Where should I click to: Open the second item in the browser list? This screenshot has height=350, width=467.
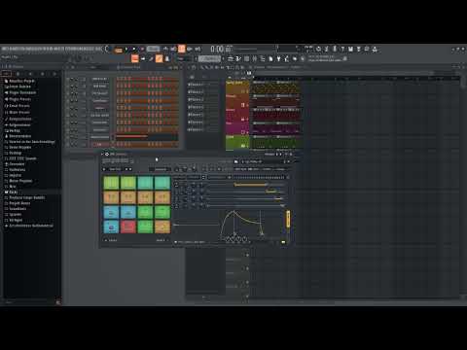click(x=18, y=87)
